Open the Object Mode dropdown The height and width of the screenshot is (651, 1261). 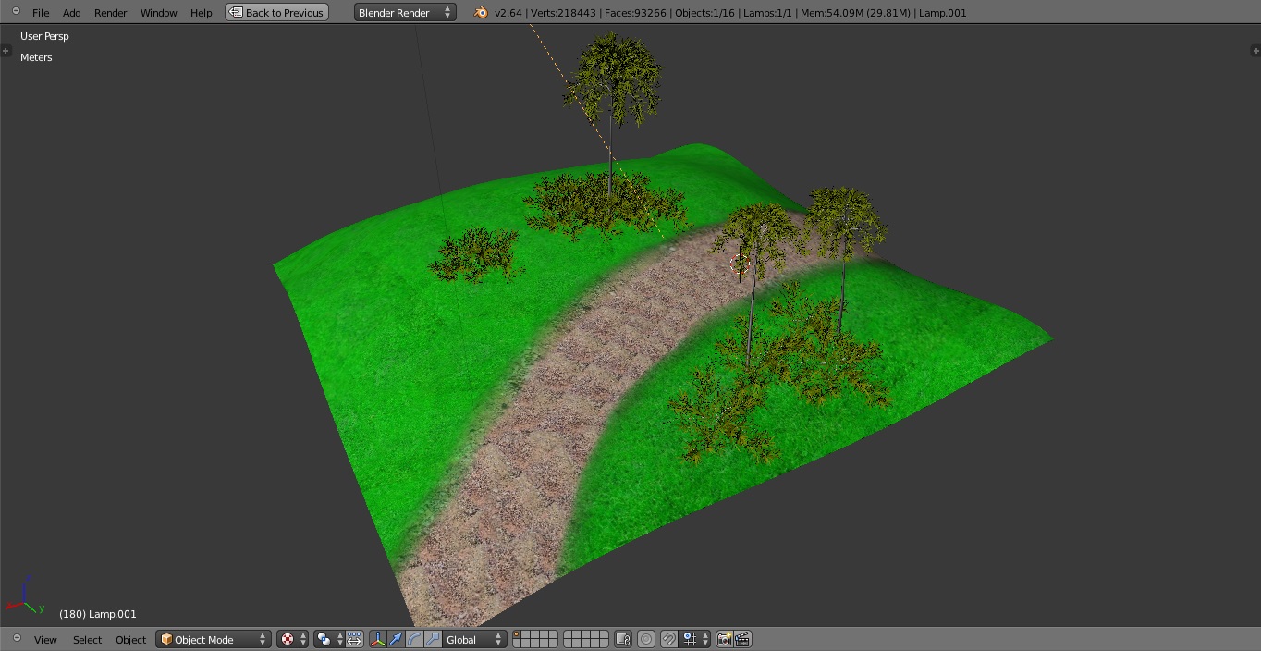(x=214, y=639)
